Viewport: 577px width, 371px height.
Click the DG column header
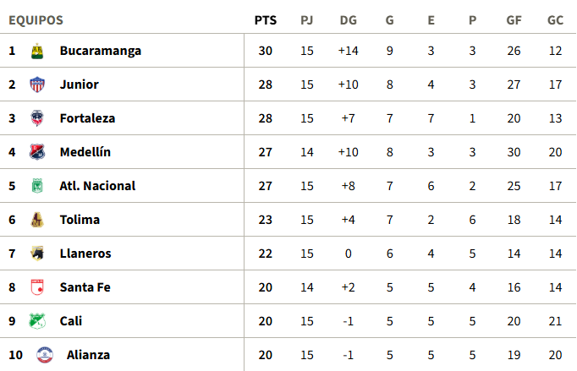click(x=348, y=20)
